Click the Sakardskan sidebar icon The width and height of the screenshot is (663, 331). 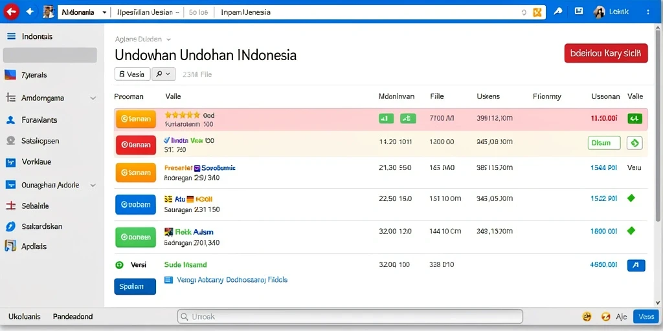click(x=10, y=227)
